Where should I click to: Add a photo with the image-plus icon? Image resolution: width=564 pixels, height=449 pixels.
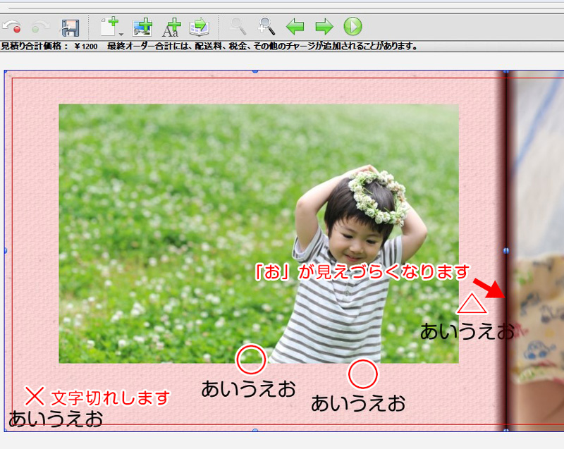click(142, 27)
